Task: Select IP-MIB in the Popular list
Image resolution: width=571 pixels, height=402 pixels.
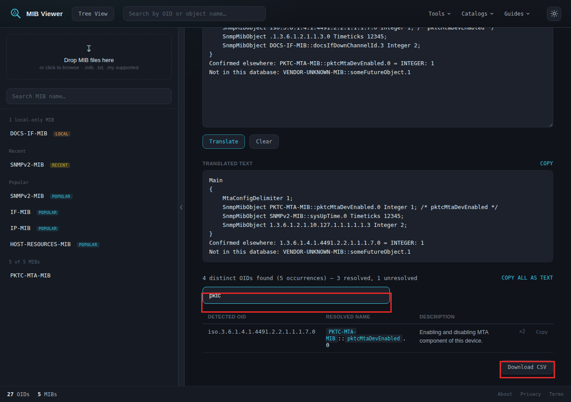Action: click(89, 228)
